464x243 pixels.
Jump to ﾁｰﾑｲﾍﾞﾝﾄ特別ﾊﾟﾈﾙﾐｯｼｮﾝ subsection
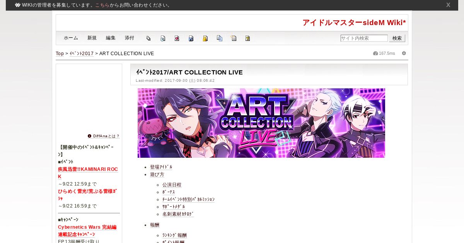188,199
